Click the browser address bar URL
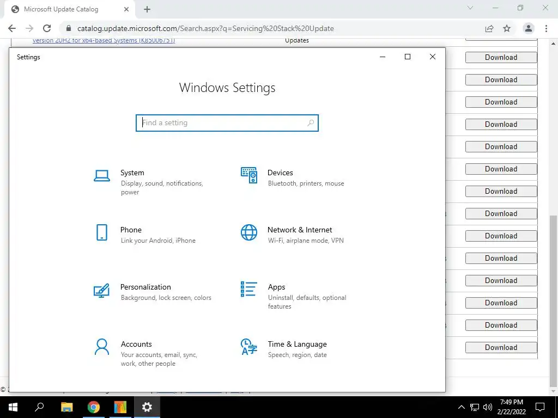 click(205, 28)
